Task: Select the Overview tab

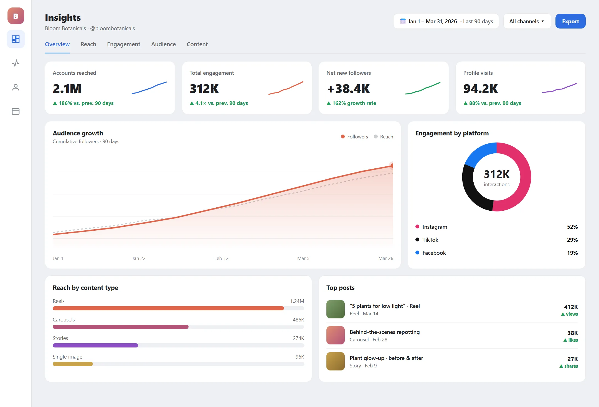Action: click(x=57, y=44)
